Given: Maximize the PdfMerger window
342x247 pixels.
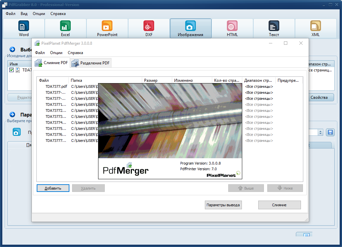Looking at the screenshot, I should (x=286, y=43).
